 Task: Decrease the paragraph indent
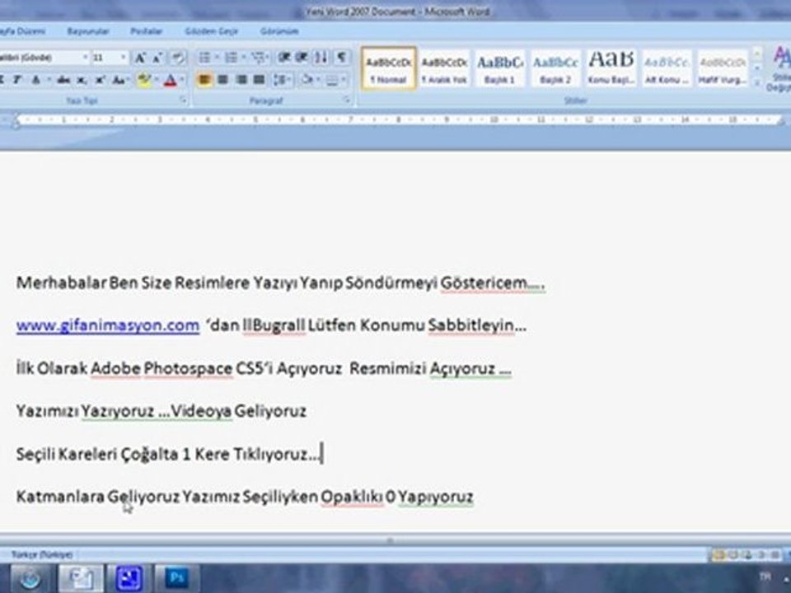[283, 58]
